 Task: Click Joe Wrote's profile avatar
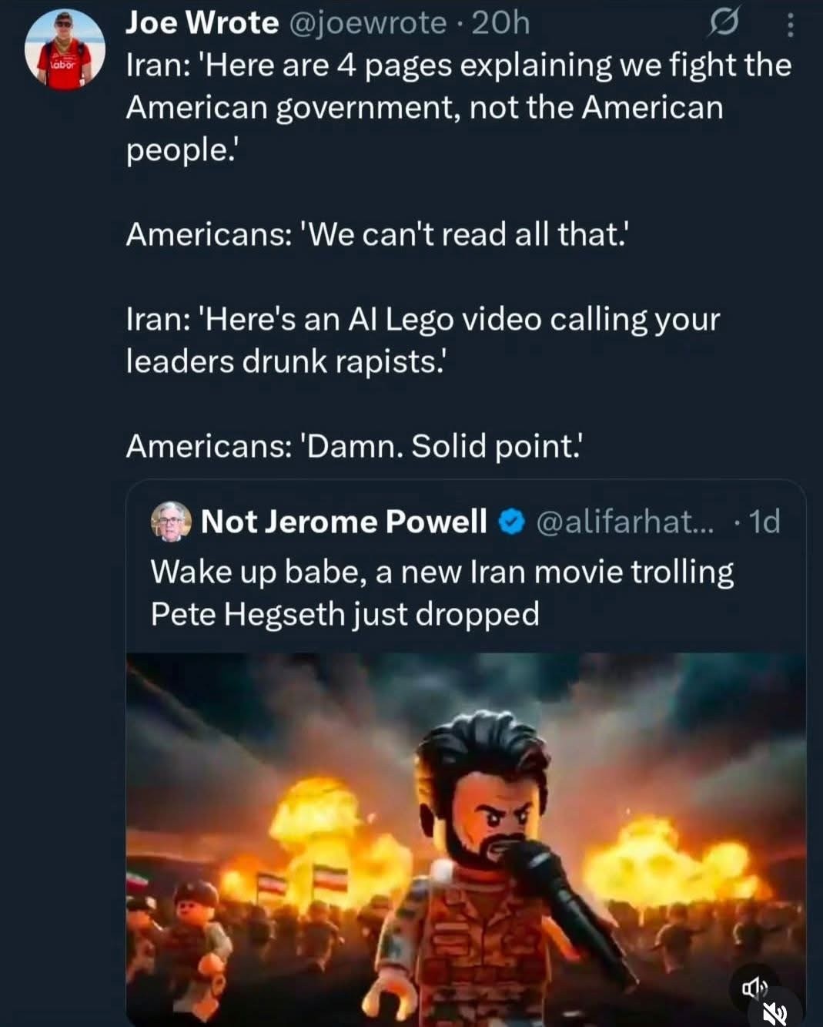65,52
